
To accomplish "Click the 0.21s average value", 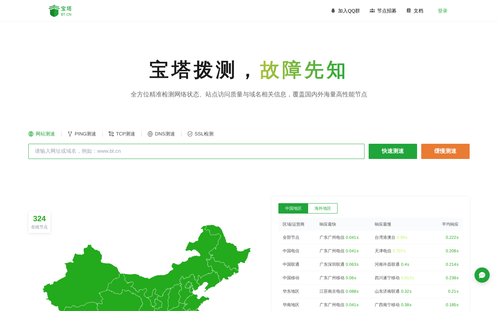I will pyautogui.click(x=453, y=291).
